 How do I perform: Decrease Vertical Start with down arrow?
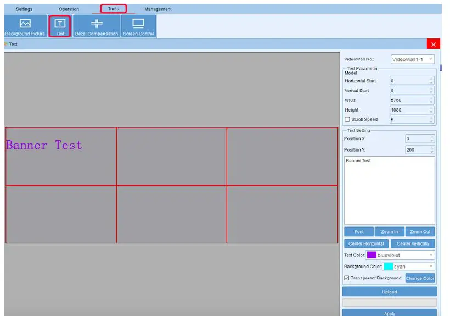[x=431, y=92]
